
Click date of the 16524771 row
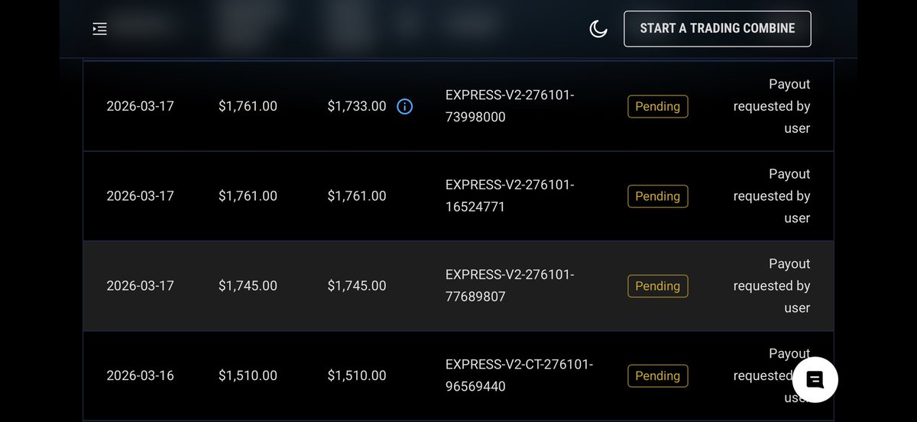coord(141,196)
